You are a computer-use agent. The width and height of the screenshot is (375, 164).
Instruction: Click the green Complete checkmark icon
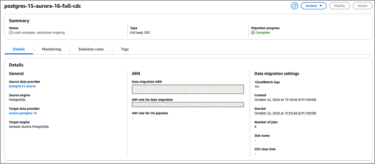253,33
